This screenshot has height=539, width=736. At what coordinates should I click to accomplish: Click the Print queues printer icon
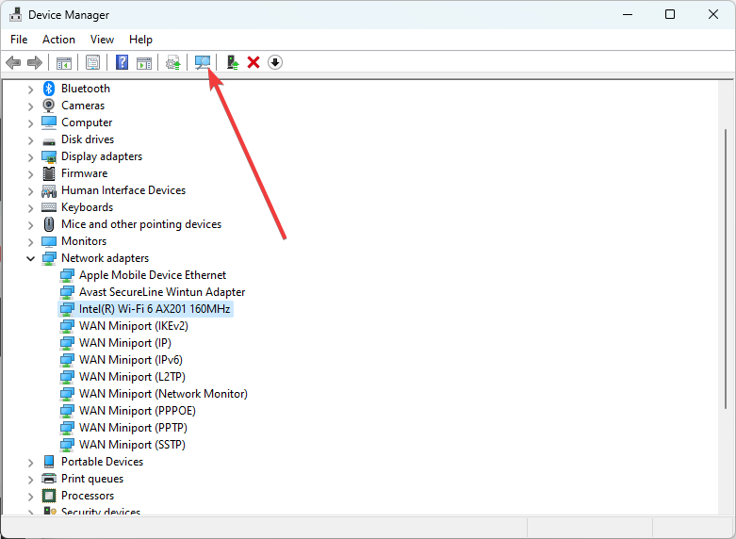[x=49, y=479]
